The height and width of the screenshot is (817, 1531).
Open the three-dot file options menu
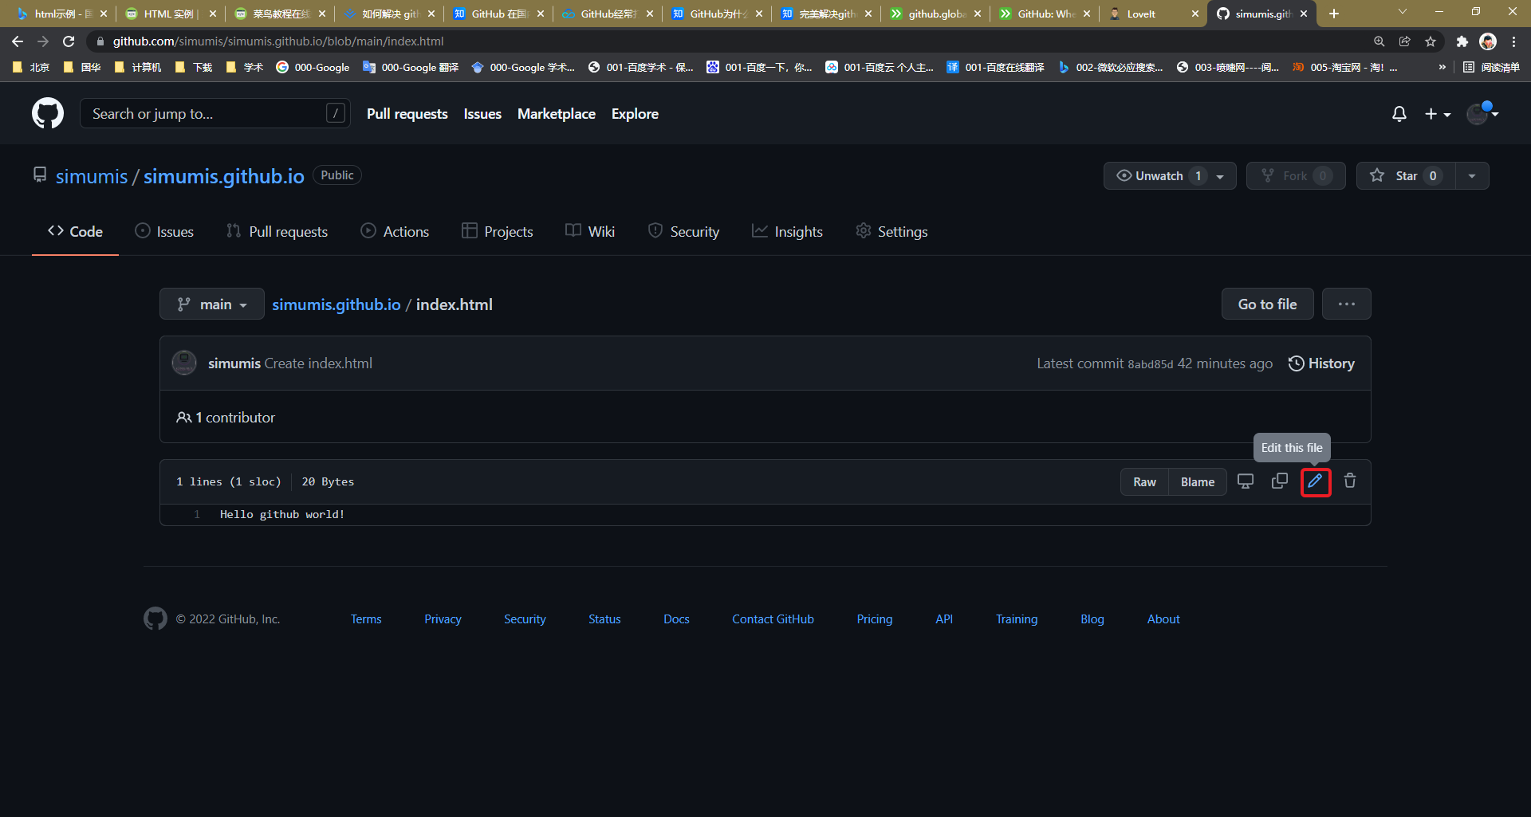point(1346,304)
